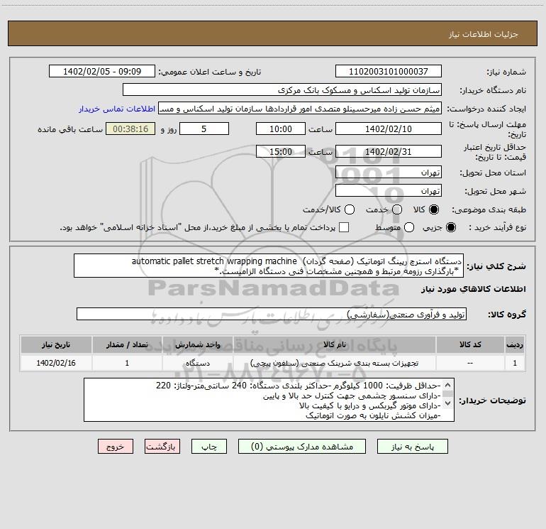Screen dimensions: 546x529
Task: Click the کد کالا column header
Action: coord(470,344)
